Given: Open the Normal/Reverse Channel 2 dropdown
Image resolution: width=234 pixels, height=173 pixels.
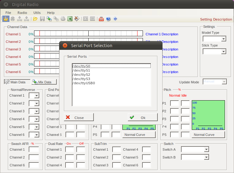Looking at the screenshot, I should pos(34,103).
